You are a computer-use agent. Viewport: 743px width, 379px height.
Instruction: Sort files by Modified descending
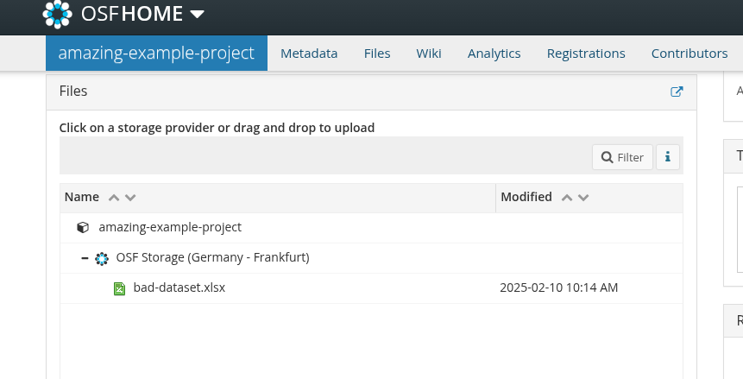pyautogui.click(x=583, y=198)
